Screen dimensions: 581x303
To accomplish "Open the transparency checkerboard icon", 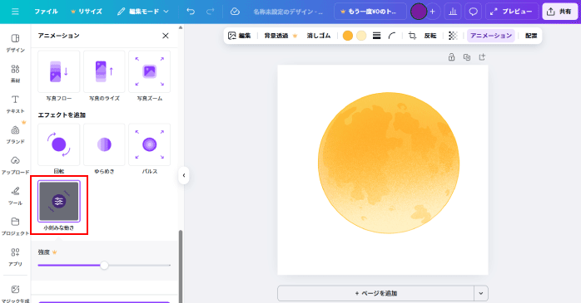I will pos(453,36).
